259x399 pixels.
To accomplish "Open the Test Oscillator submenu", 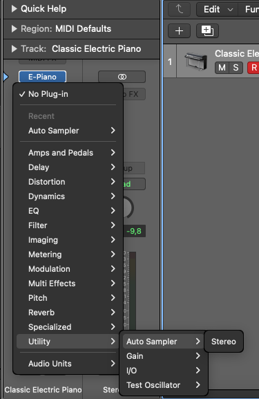I will pyautogui.click(x=164, y=384).
